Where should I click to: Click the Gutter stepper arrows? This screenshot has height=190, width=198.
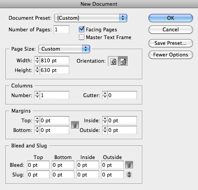[x=105, y=95]
